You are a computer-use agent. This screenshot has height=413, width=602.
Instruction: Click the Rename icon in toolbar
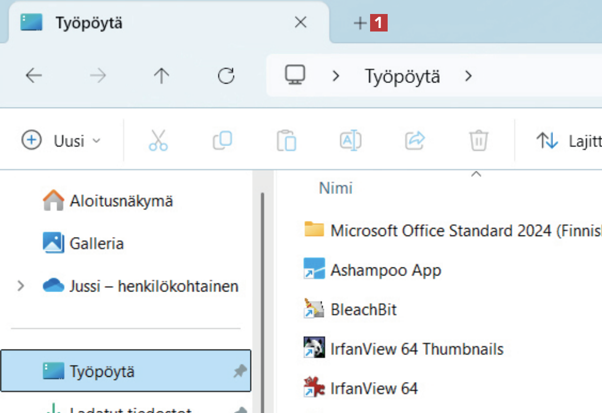(x=351, y=140)
